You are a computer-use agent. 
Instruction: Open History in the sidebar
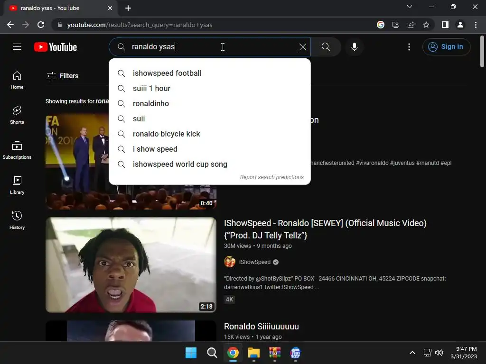tap(17, 220)
